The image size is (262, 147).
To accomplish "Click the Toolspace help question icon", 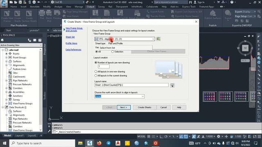I will 40,40.
